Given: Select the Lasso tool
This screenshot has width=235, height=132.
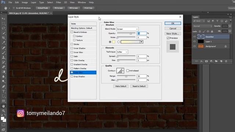Looking at the screenshot, I should [x=3, y=28].
